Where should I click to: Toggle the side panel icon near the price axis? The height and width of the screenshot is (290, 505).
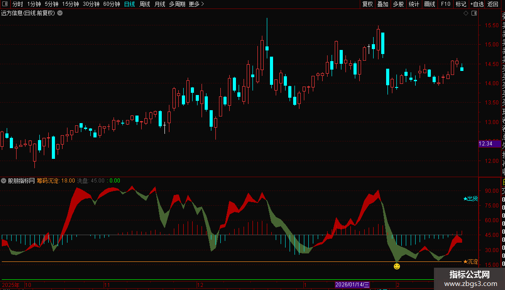(x=474, y=13)
